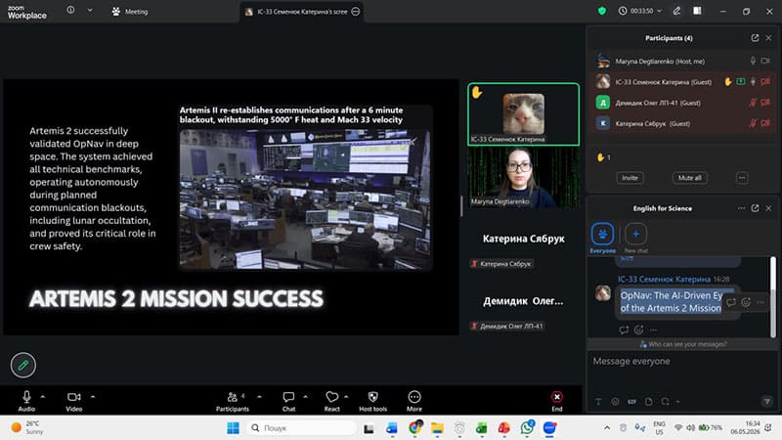Open text formatting icon in chat composer

click(598, 402)
